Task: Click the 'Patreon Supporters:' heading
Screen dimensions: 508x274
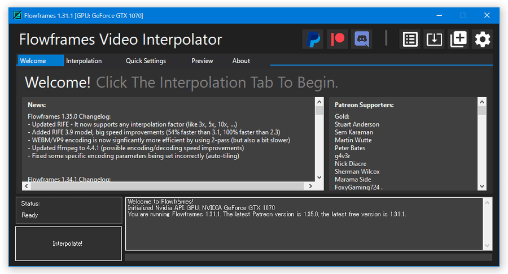Action: pos(364,105)
